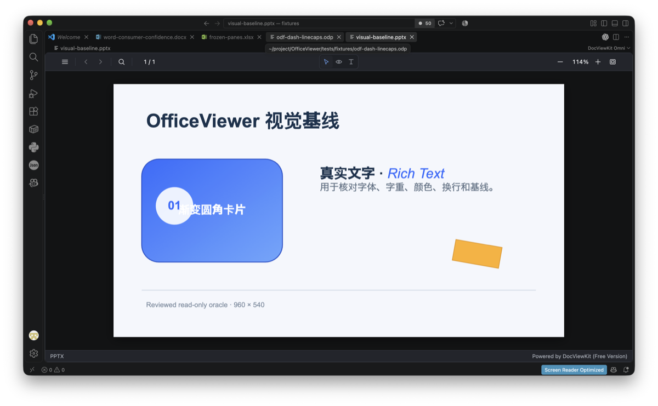658x406 pixels.
Task: Open errors and warnings indicator in status bar
Action: (x=53, y=370)
